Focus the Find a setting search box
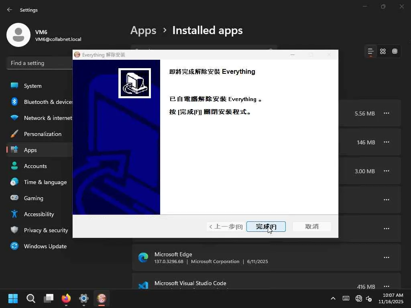Viewport: 411px width, 308px height. coord(39,63)
